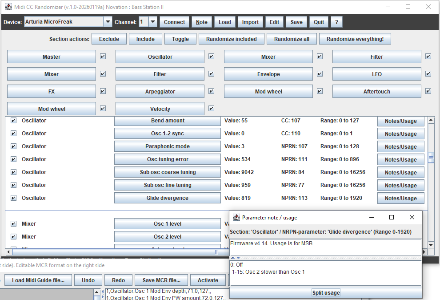Click the split pane arrows in the note window
This screenshot has width=440, height=300.
coord(236,258)
